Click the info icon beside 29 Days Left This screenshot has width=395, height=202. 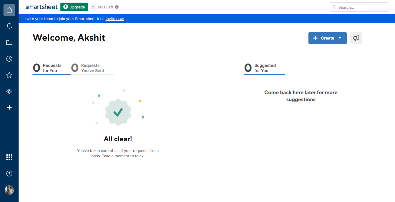pyautogui.click(x=117, y=7)
